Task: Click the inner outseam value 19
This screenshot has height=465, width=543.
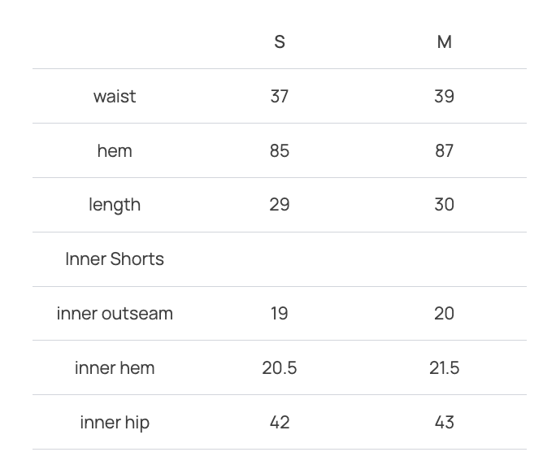Action: pyautogui.click(x=280, y=313)
